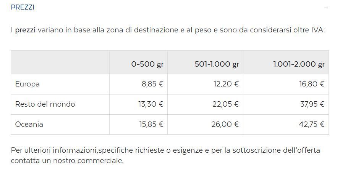Click the bold word prezzi in intro
348x171 pixels.
point(25,30)
